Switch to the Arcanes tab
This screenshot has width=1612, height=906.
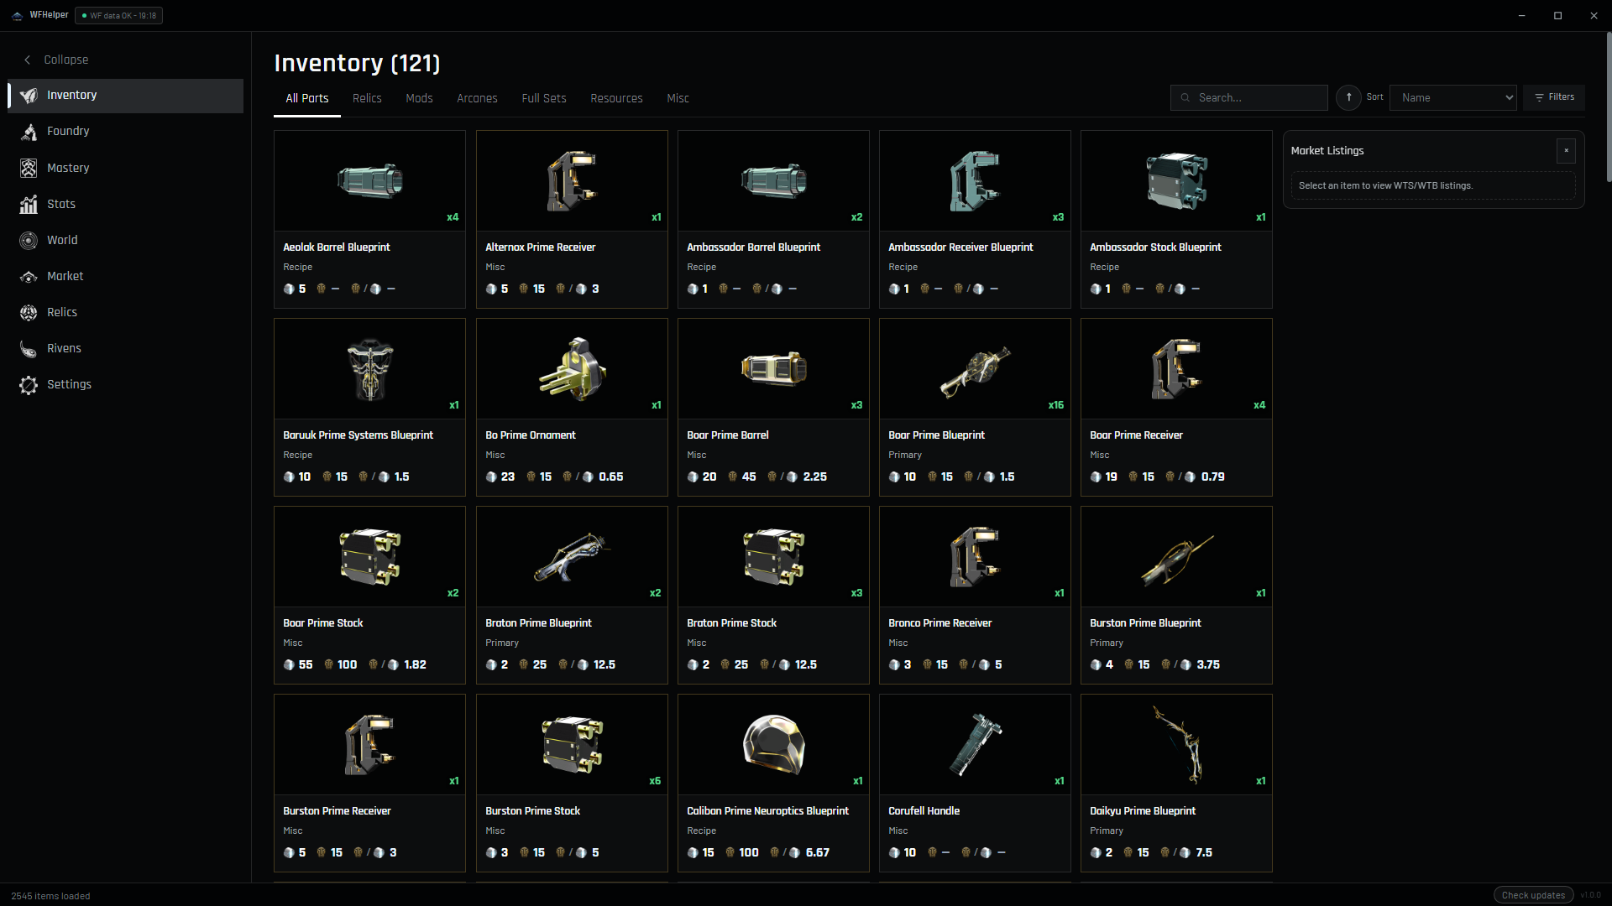[x=477, y=98]
